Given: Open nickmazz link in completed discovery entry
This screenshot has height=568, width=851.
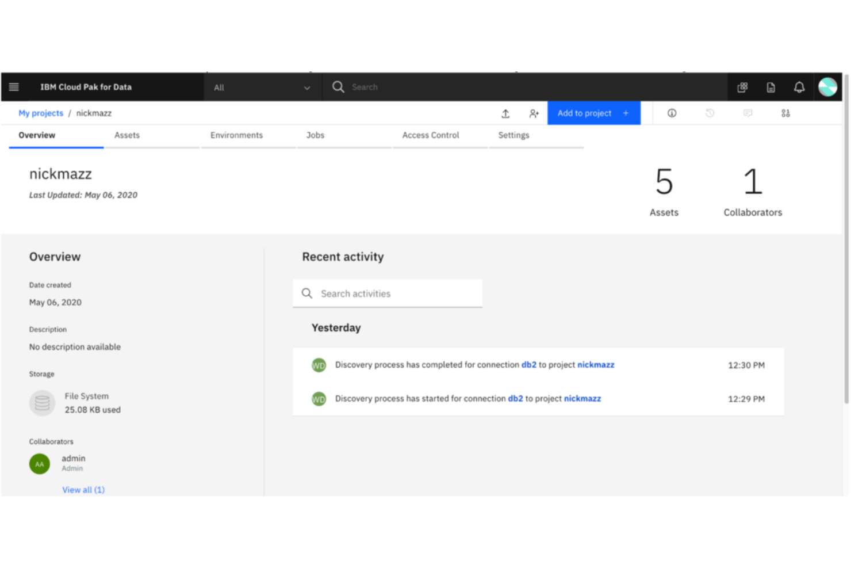Looking at the screenshot, I should pyautogui.click(x=596, y=365).
